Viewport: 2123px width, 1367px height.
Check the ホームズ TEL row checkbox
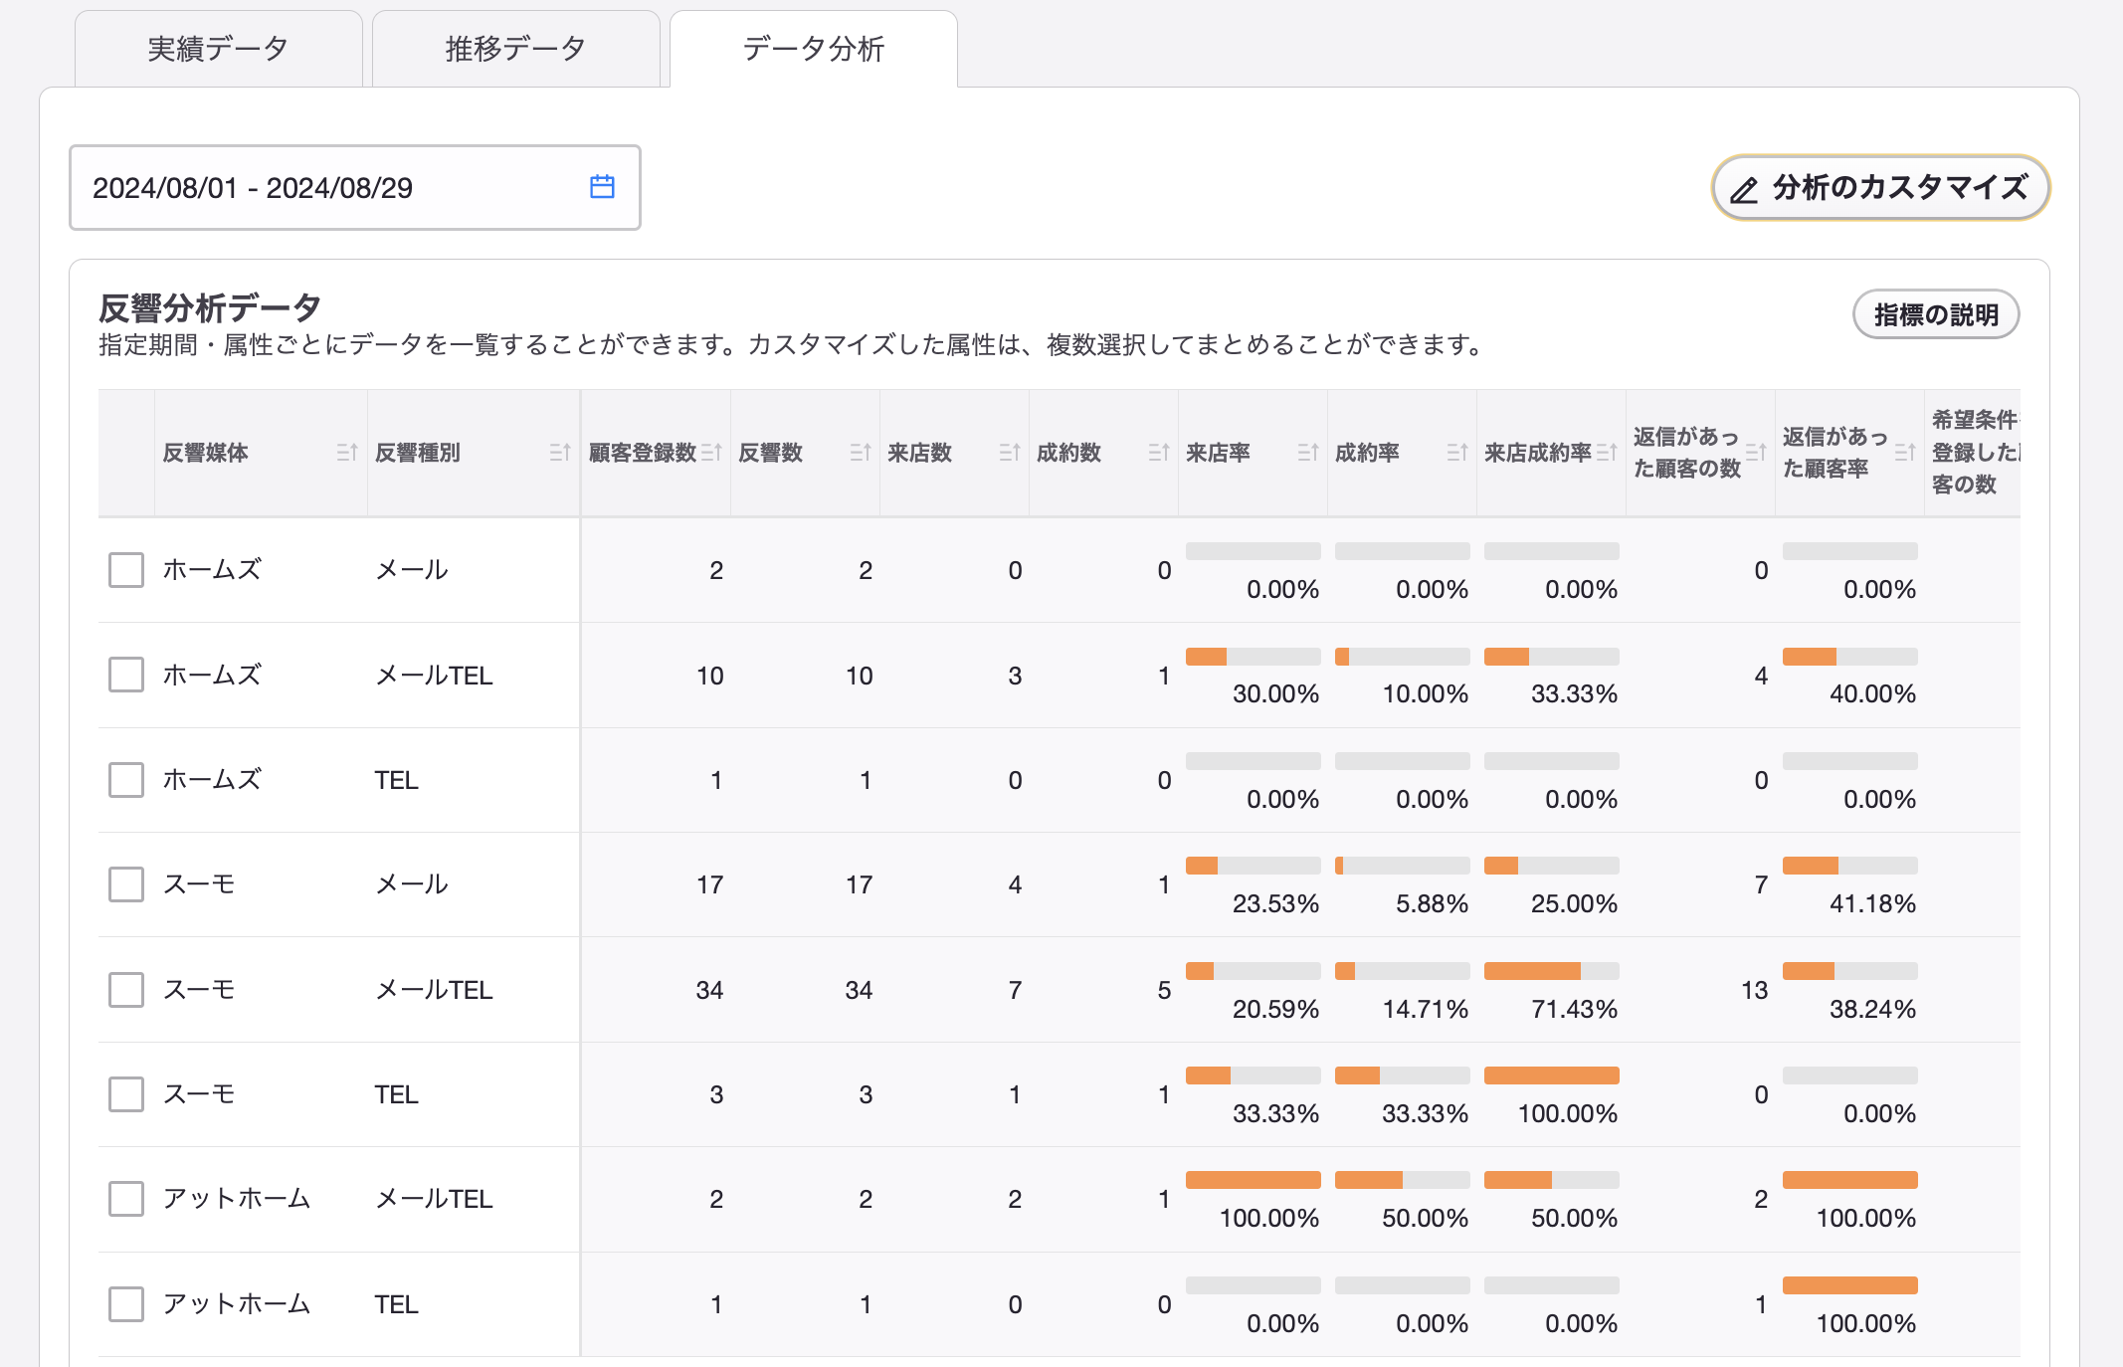coord(126,780)
